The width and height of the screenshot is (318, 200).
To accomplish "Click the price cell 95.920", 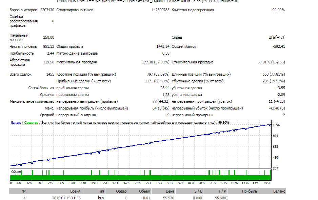I will click(x=168, y=198).
